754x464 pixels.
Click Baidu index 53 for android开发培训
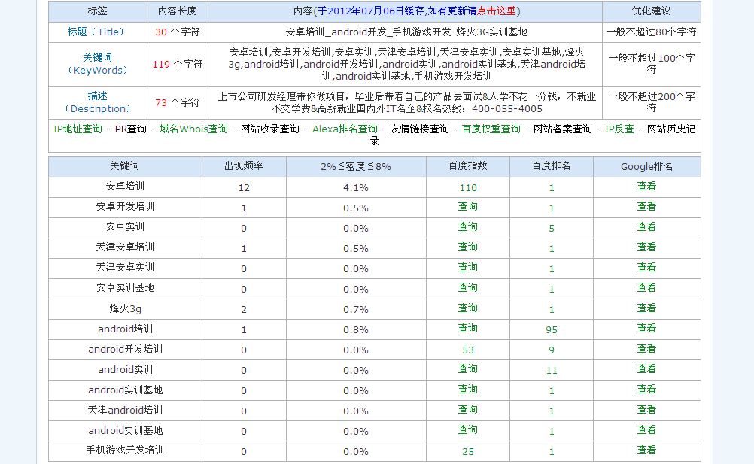468,350
